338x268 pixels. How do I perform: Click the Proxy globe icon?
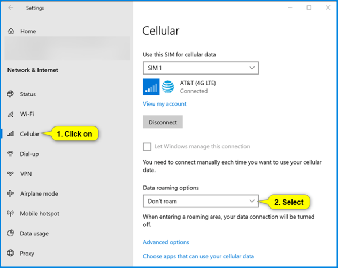tap(11, 253)
